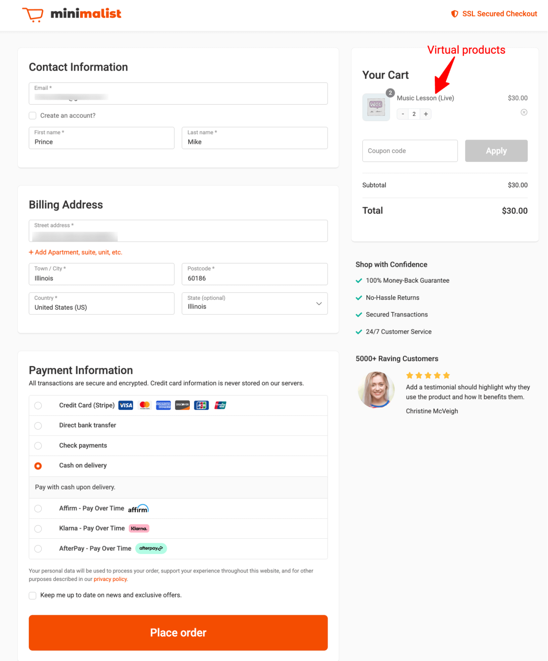
Task: Increase Music Lesson quantity with plus
Action: click(x=426, y=114)
